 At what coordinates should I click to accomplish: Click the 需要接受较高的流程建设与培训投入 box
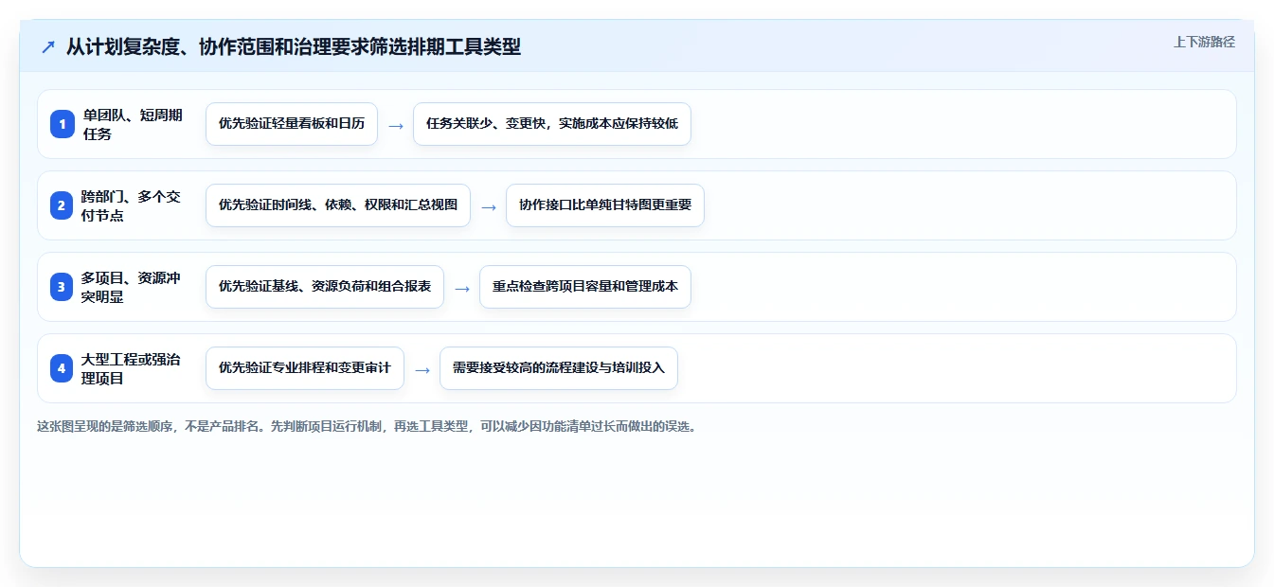(x=559, y=368)
